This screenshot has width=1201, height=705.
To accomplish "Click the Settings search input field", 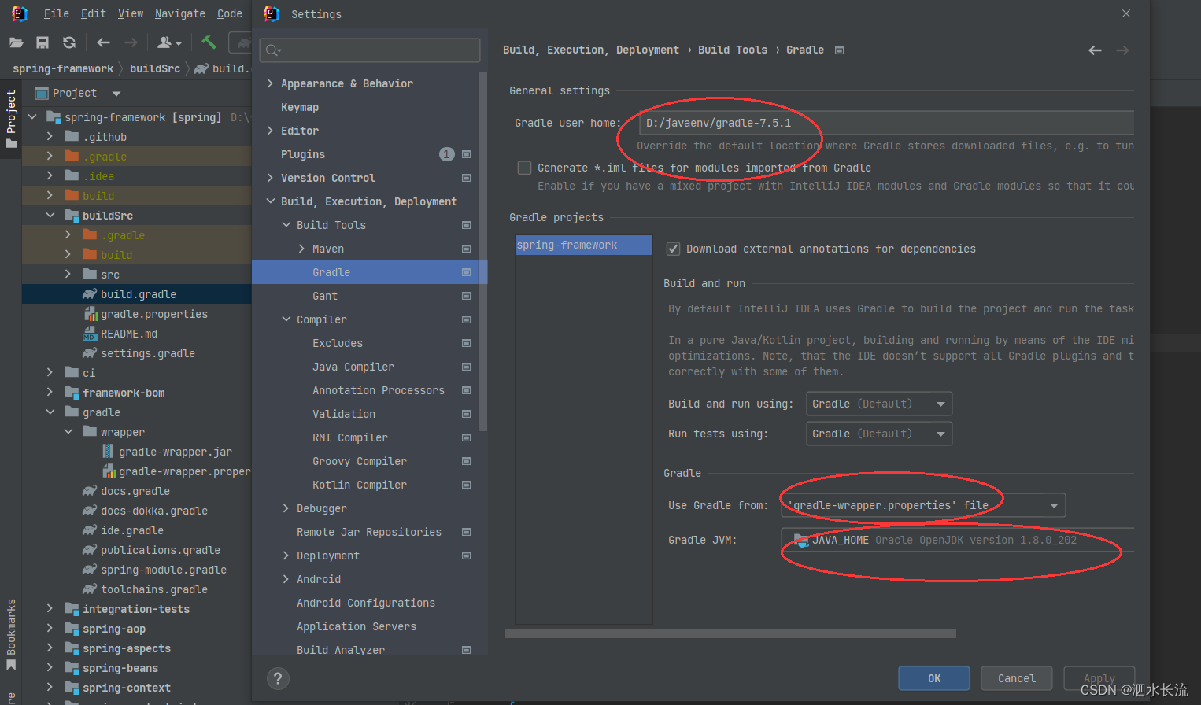I will [x=370, y=50].
